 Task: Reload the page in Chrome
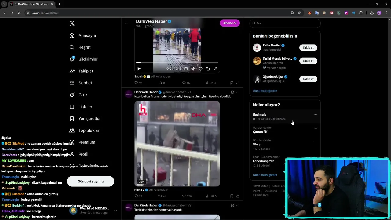(19, 13)
